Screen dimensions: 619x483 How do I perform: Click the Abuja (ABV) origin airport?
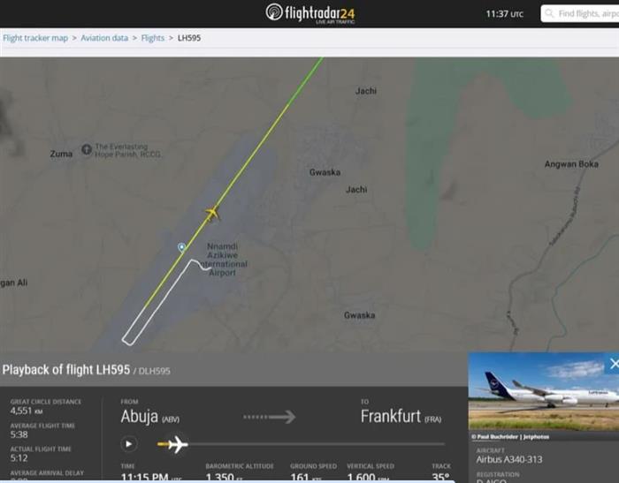[x=150, y=417]
